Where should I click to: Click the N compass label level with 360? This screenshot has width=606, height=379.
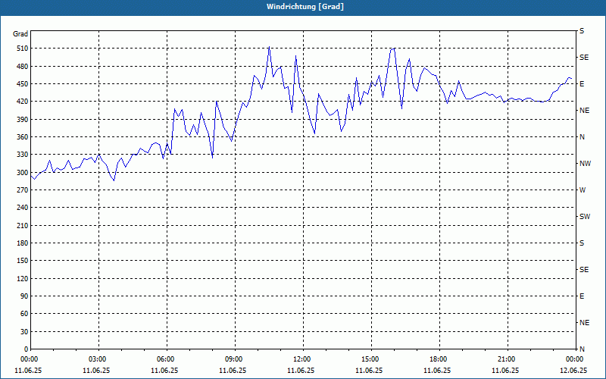click(582, 137)
